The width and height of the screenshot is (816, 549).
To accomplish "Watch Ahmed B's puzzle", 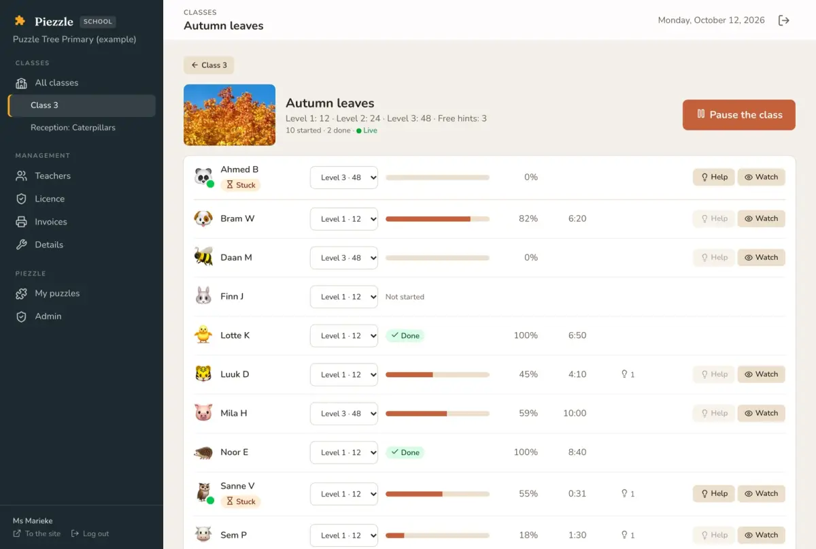I will (x=762, y=177).
